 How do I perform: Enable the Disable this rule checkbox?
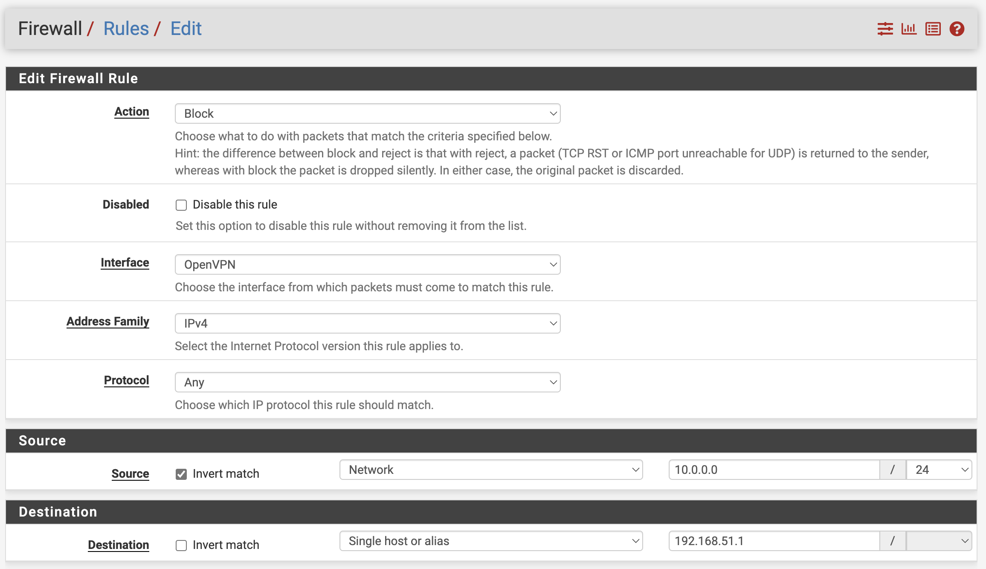click(181, 205)
